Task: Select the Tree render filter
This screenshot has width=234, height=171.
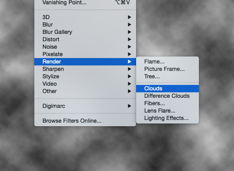Action: tap(152, 76)
